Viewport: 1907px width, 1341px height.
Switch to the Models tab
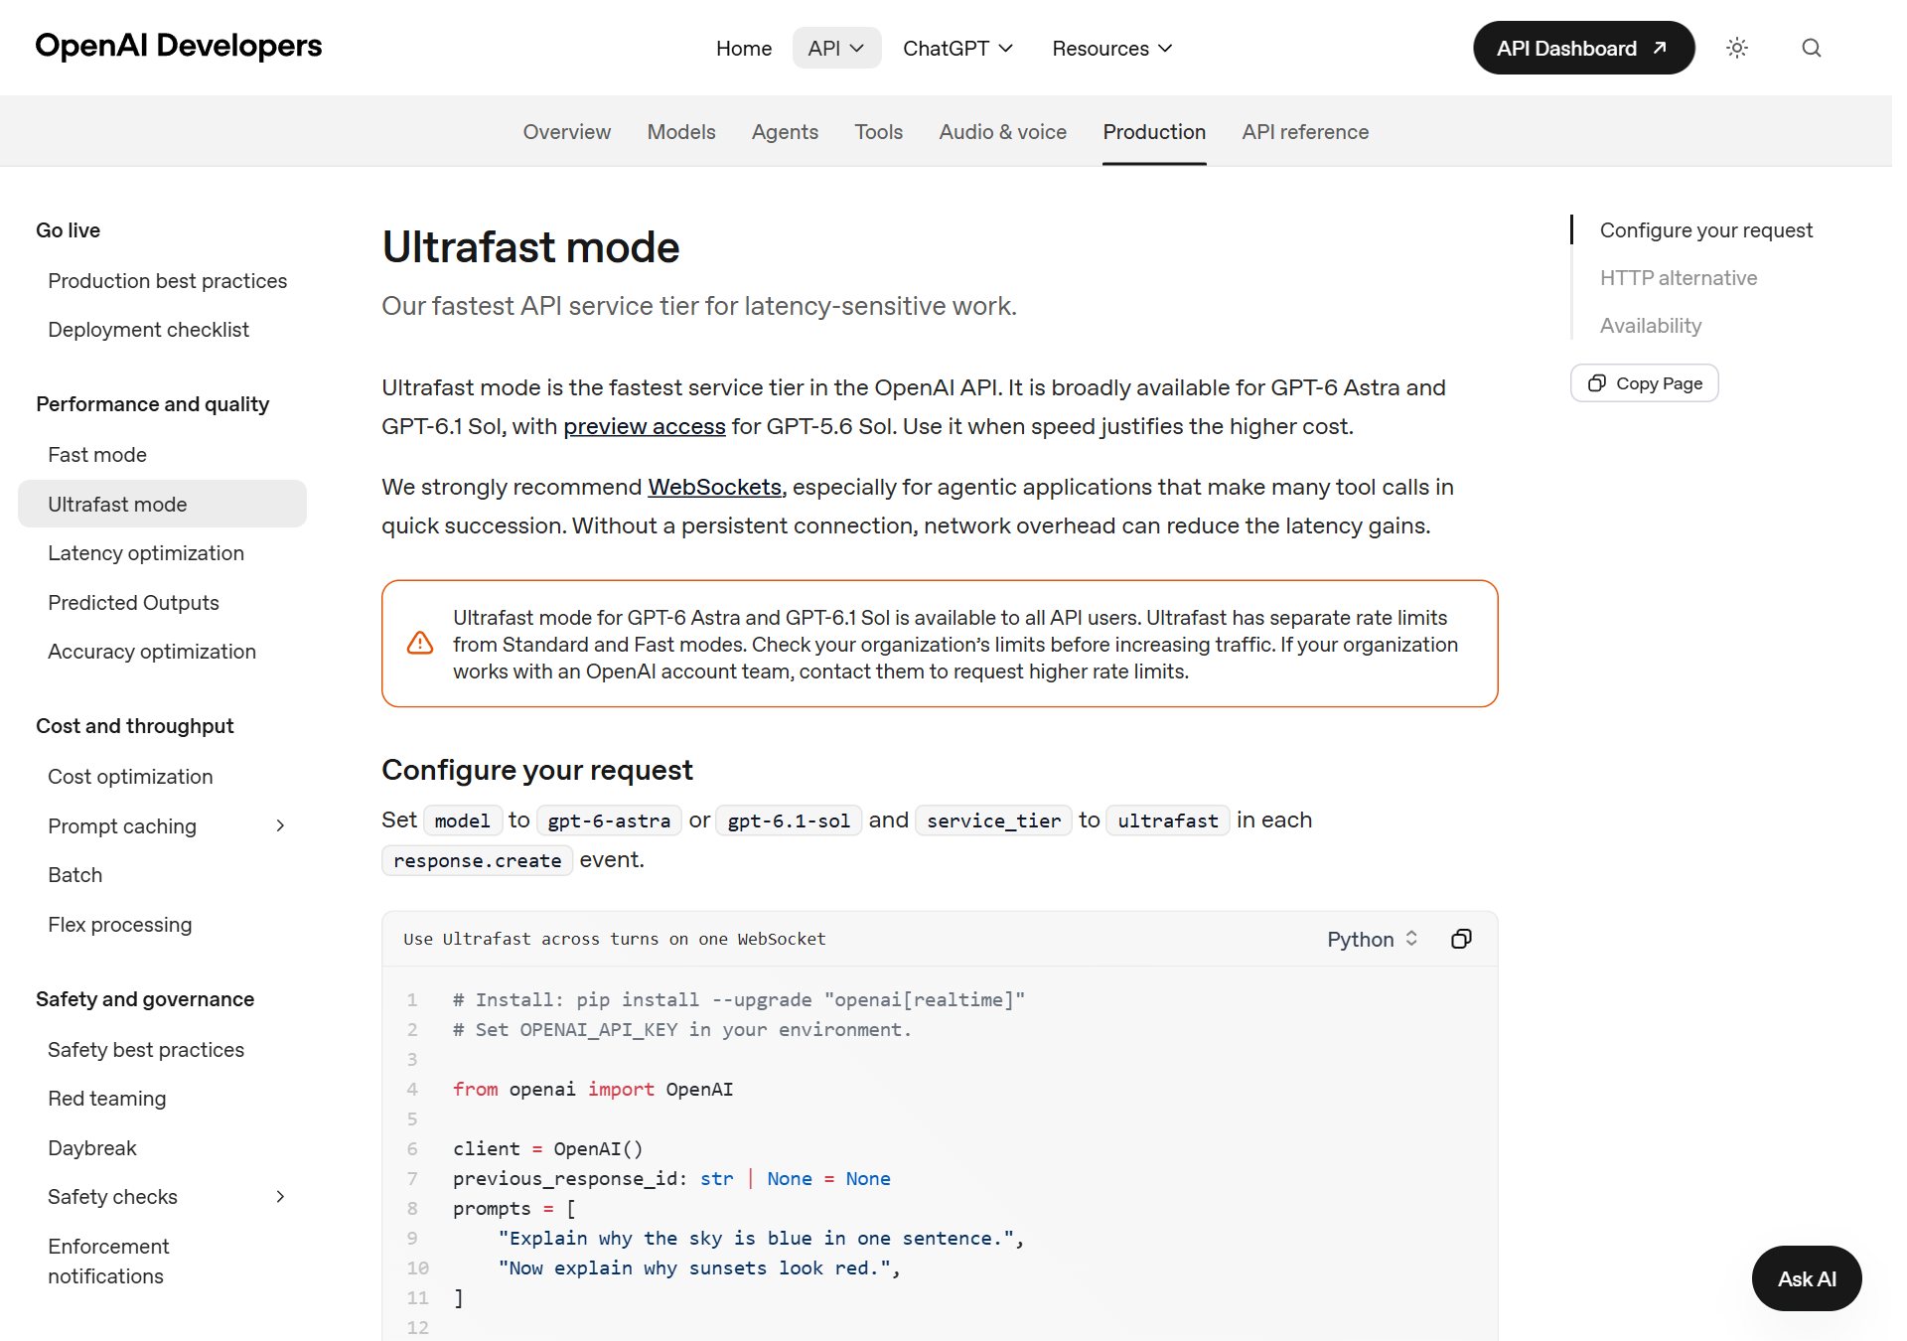[681, 132]
